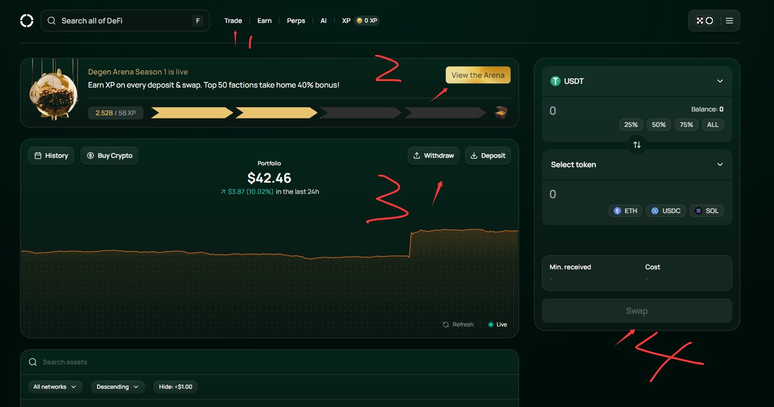Screen dimensions: 774x407
Task: Select 50% of balance
Action: pos(659,125)
